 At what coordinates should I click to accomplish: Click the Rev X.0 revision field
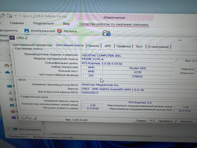click(187, 61)
